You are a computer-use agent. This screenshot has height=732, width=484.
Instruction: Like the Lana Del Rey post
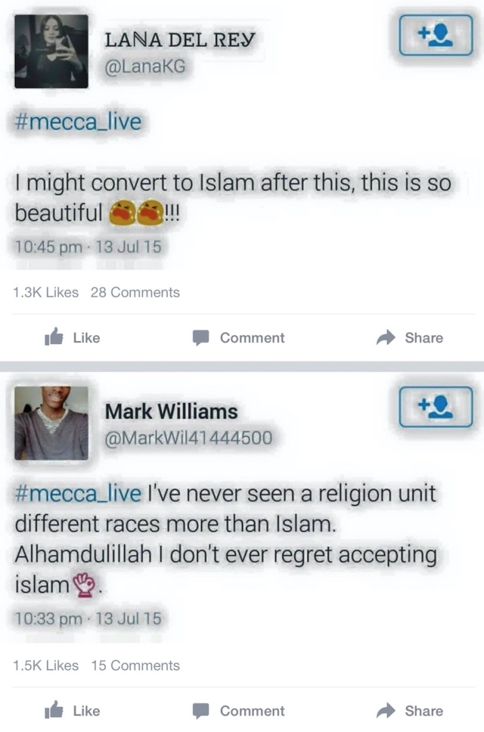(x=72, y=337)
